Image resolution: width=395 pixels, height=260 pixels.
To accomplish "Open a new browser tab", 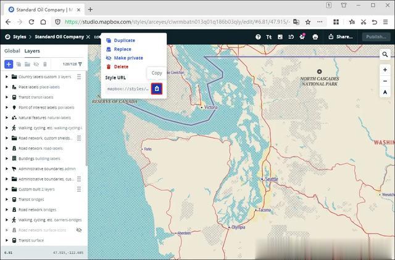I will click(x=90, y=10).
